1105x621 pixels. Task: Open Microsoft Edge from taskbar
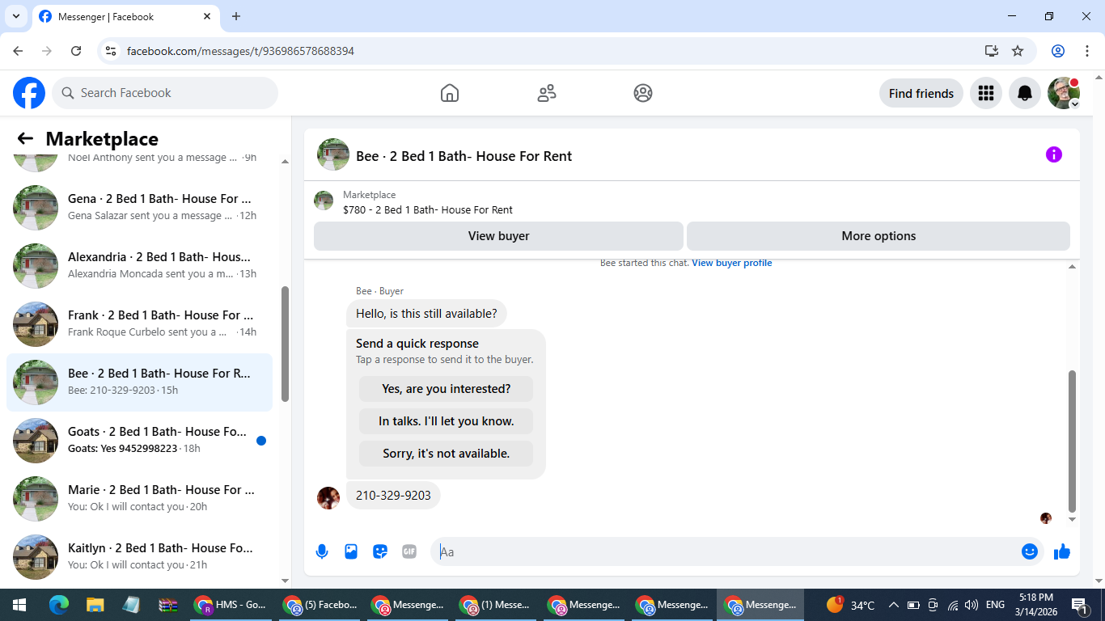[x=58, y=605]
